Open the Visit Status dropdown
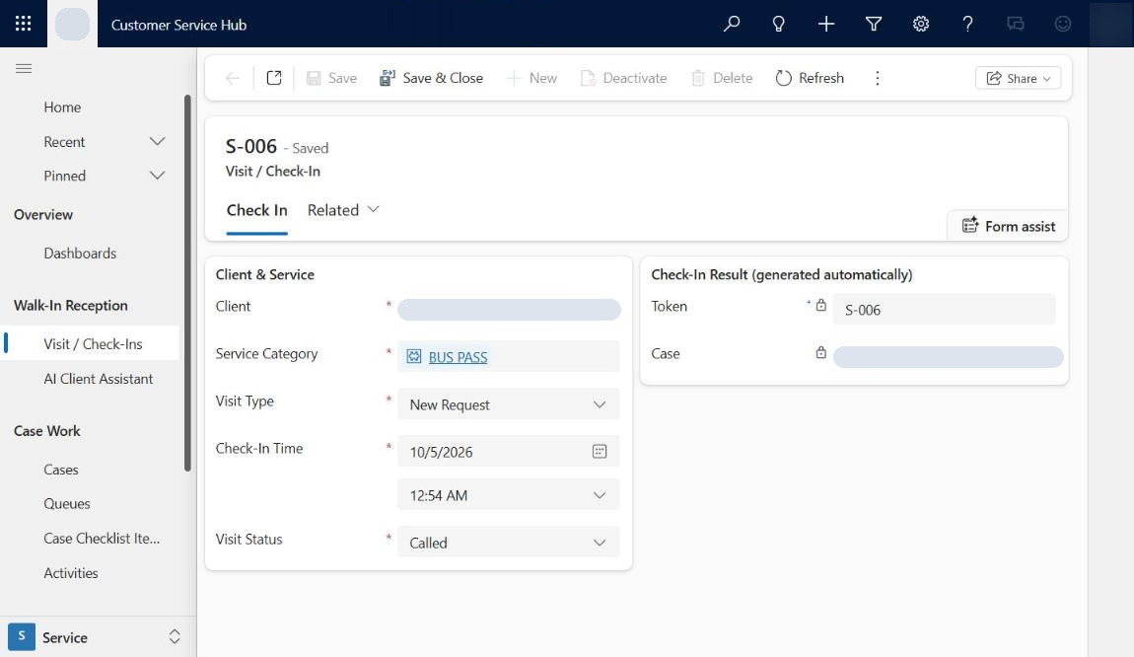Screen dimensions: 1134x657 coord(509,543)
